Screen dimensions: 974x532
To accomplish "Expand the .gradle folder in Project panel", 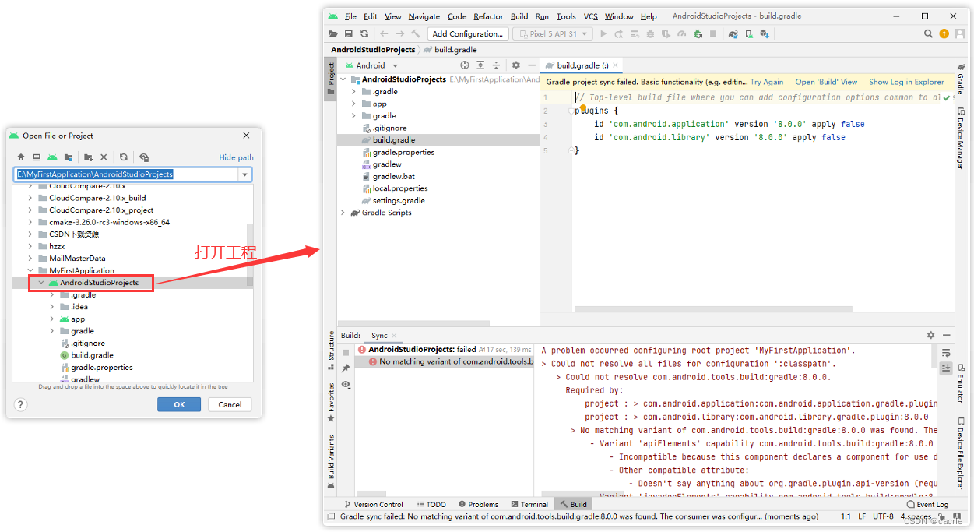I will (353, 91).
